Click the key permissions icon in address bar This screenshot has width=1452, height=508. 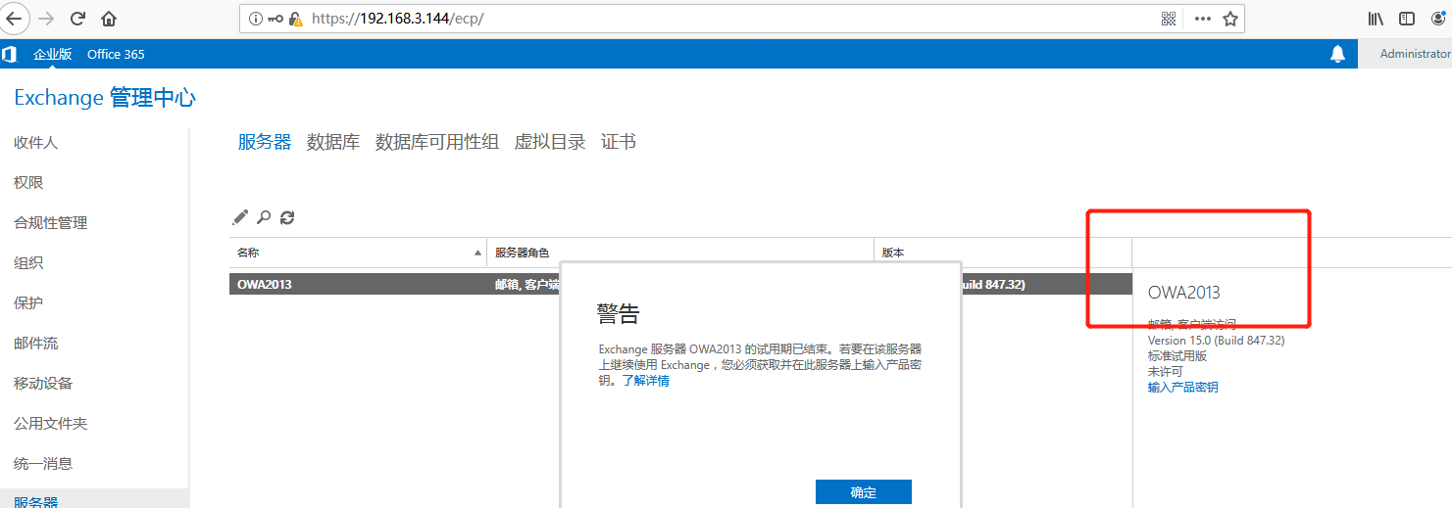[x=275, y=19]
